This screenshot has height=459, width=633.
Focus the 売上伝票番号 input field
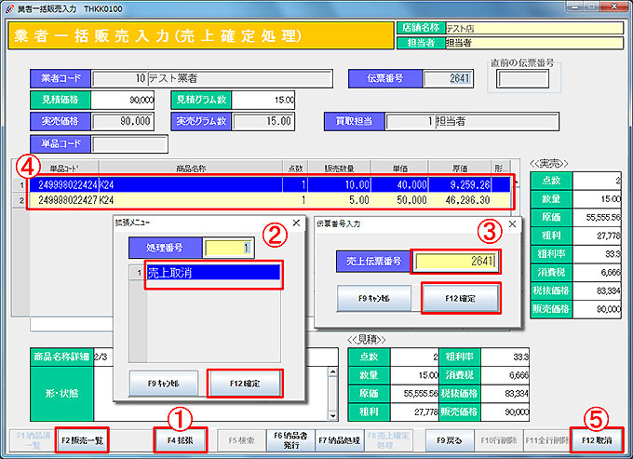(x=457, y=262)
